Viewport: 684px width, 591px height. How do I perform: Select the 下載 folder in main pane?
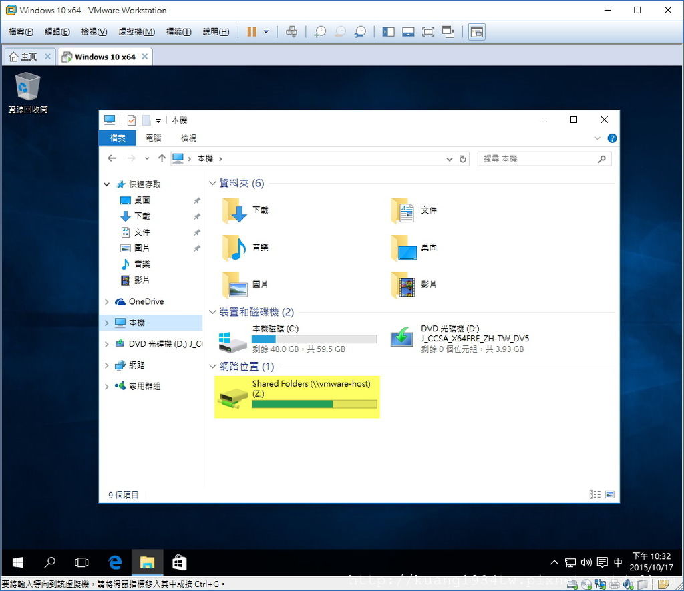pos(246,210)
